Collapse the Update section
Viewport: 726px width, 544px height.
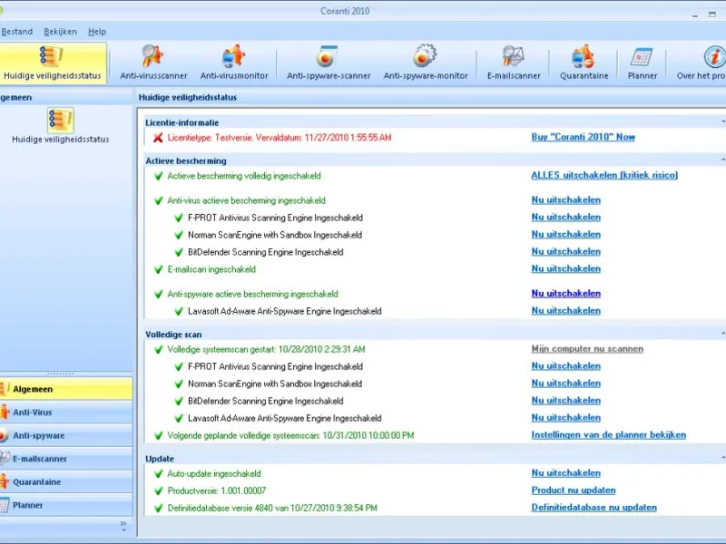click(x=722, y=458)
